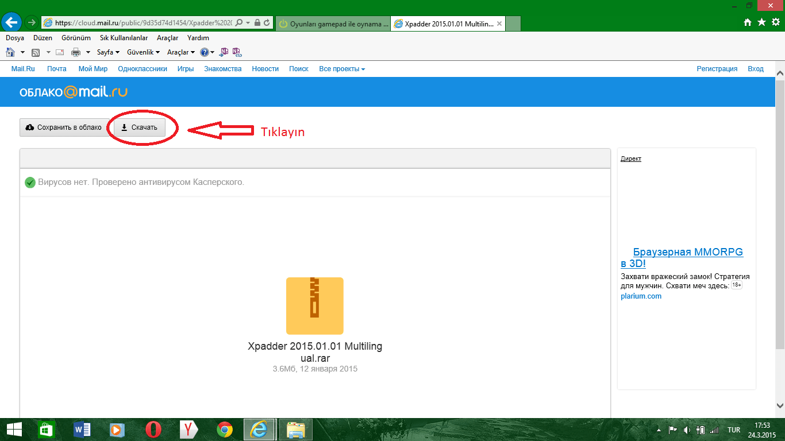Open the Yardım menu
Viewport: 785px width, 441px height.
tap(198, 38)
